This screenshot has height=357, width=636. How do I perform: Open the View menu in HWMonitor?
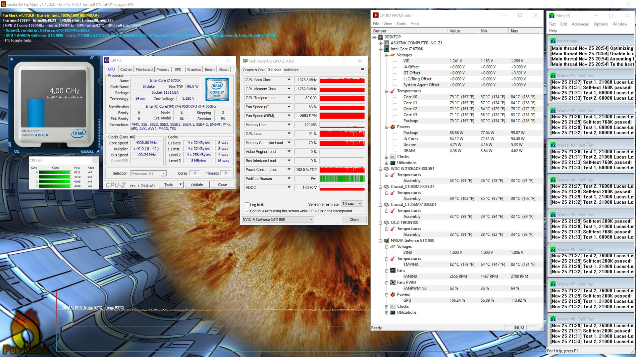pos(388,24)
